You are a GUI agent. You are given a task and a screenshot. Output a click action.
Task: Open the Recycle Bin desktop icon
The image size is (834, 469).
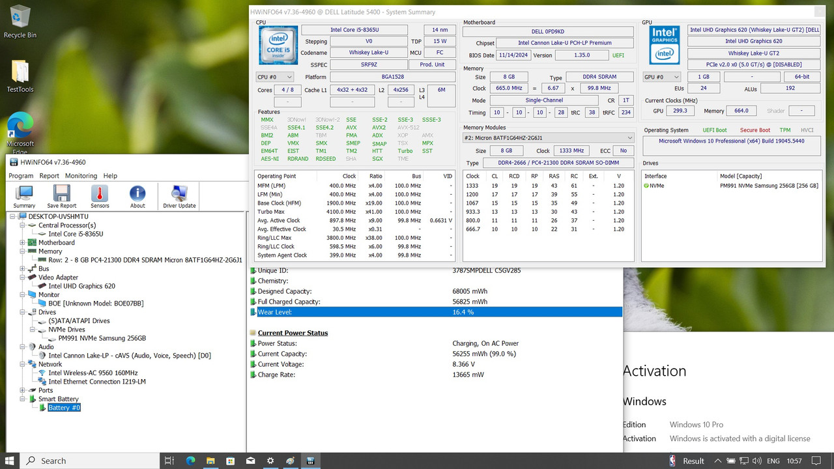tap(20, 21)
